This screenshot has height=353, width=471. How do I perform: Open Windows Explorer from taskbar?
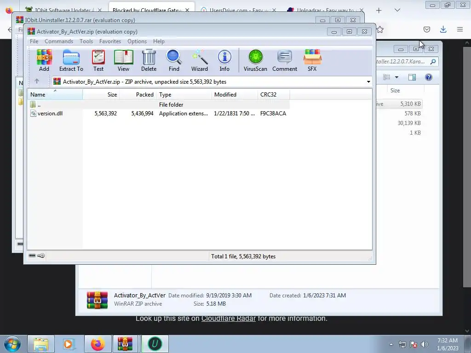41,344
